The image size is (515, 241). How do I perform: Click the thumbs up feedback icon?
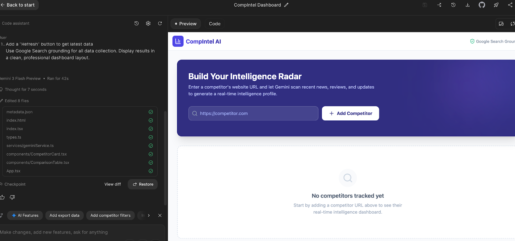click(2, 197)
